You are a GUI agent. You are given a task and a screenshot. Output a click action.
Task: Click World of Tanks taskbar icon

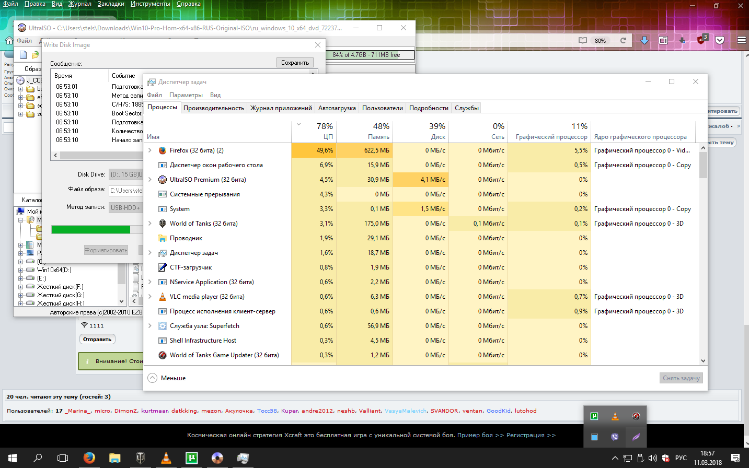coord(140,458)
